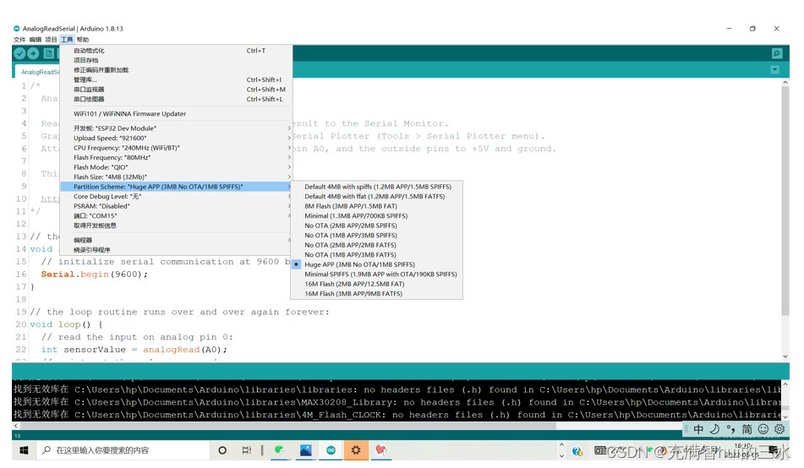Choose 自动格式化 from the tools menu
Viewport: 804px width, 468px height.
point(176,51)
